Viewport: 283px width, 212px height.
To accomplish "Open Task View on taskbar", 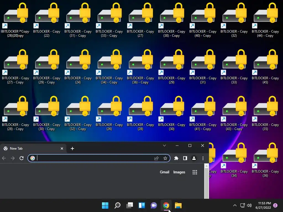I will click(130, 205).
